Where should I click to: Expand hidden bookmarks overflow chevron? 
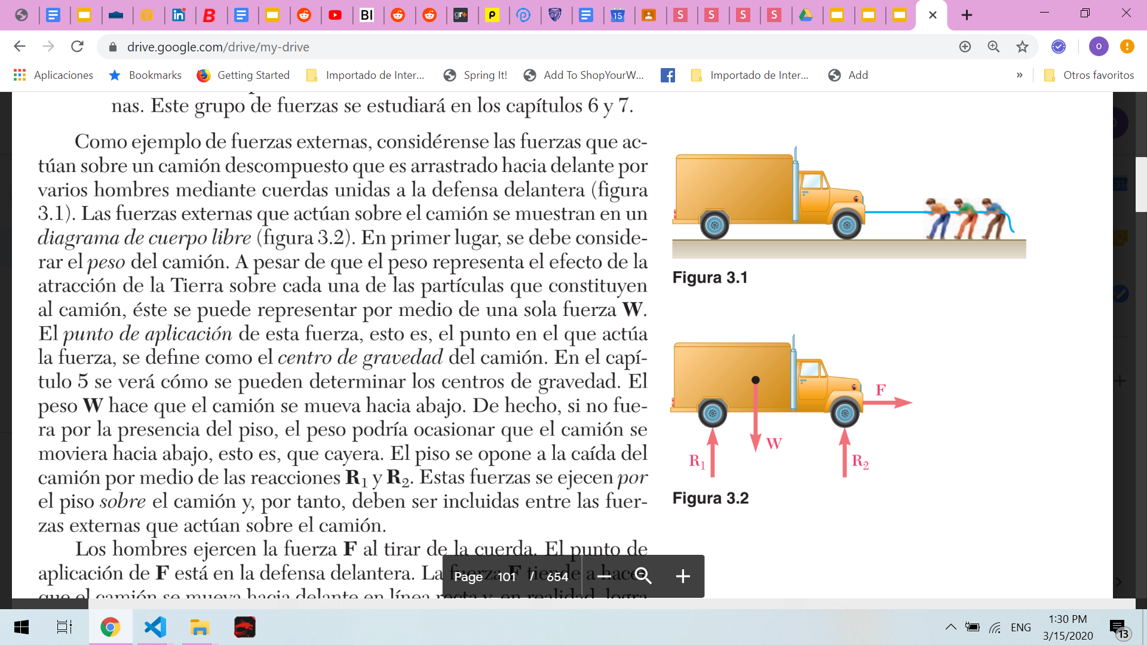click(1019, 75)
